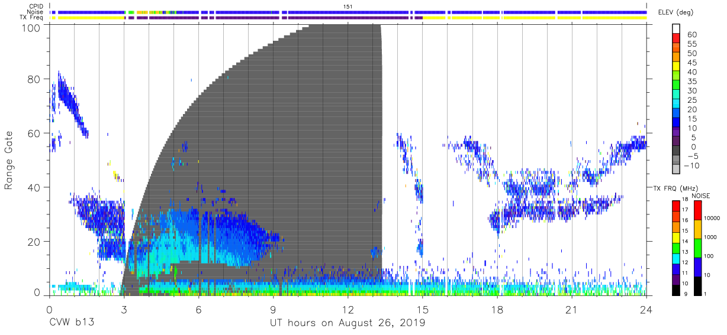The image size is (727, 335).
Task: Click the NOISE legend title
Action: pos(701,196)
